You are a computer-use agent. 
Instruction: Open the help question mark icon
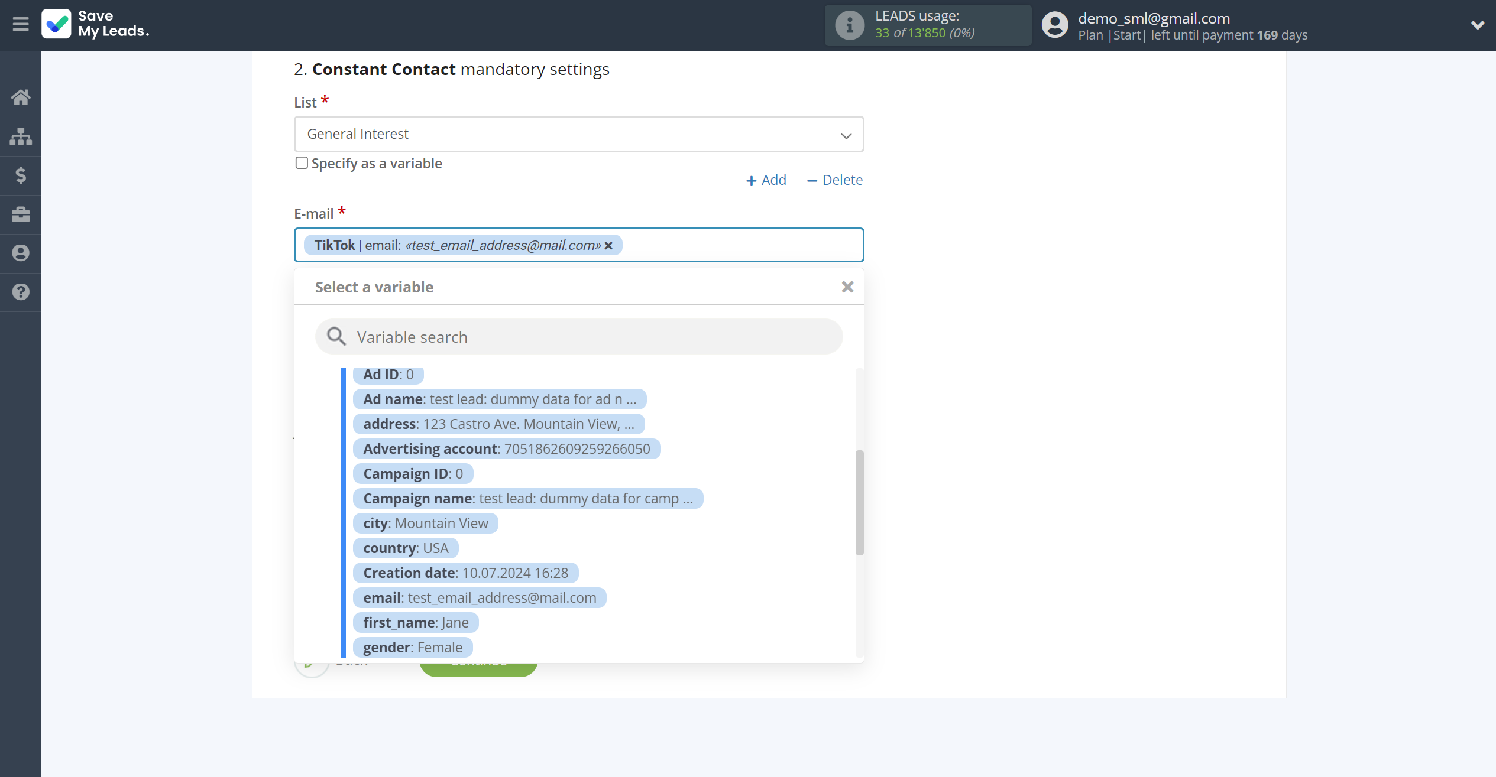click(x=21, y=292)
